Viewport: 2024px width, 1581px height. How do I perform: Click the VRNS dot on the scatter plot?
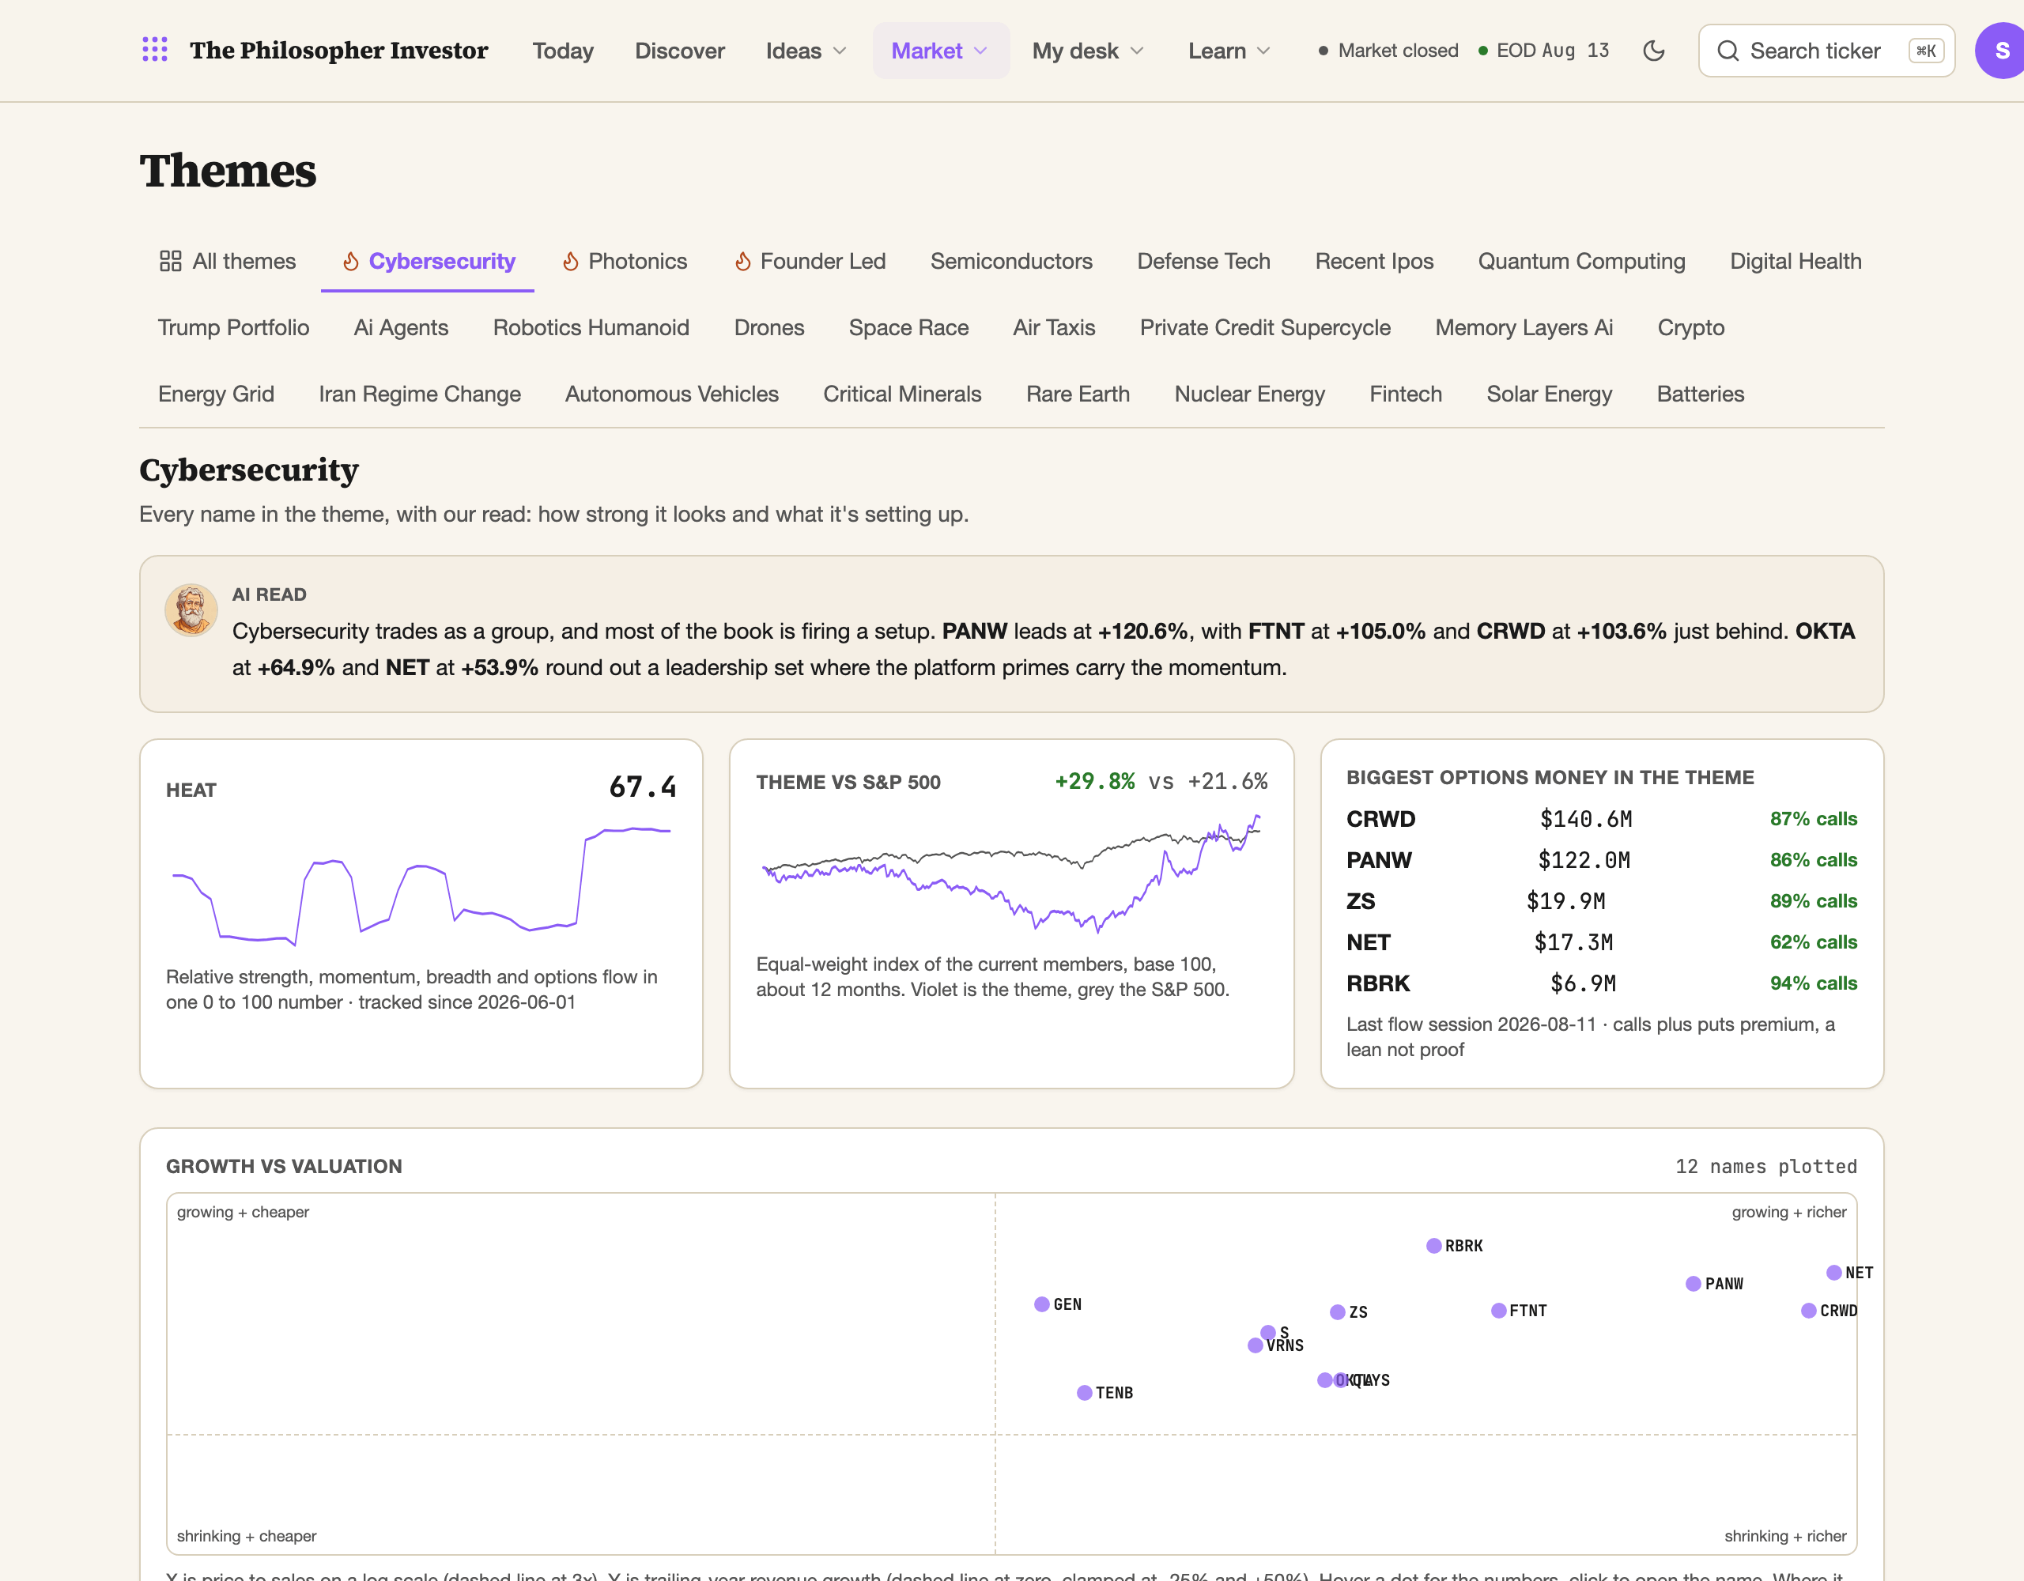coord(1255,1345)
